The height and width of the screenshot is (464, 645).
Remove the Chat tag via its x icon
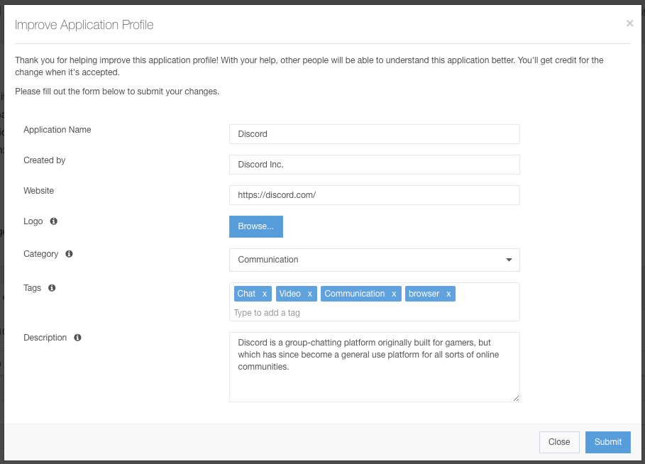click(265, 293)
